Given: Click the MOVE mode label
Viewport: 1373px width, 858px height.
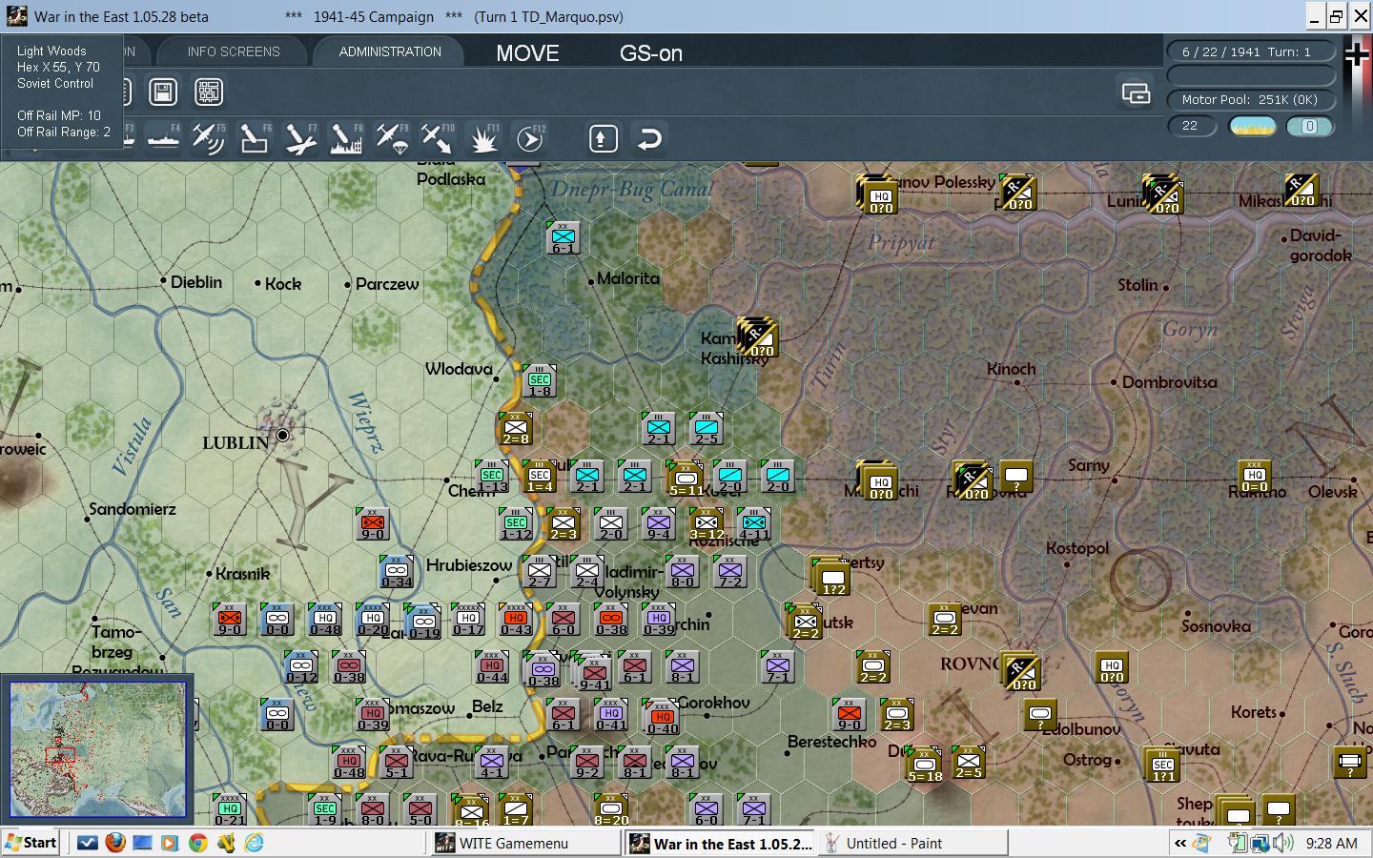Looking at the screenshot, I should click(x=527, y=53).
